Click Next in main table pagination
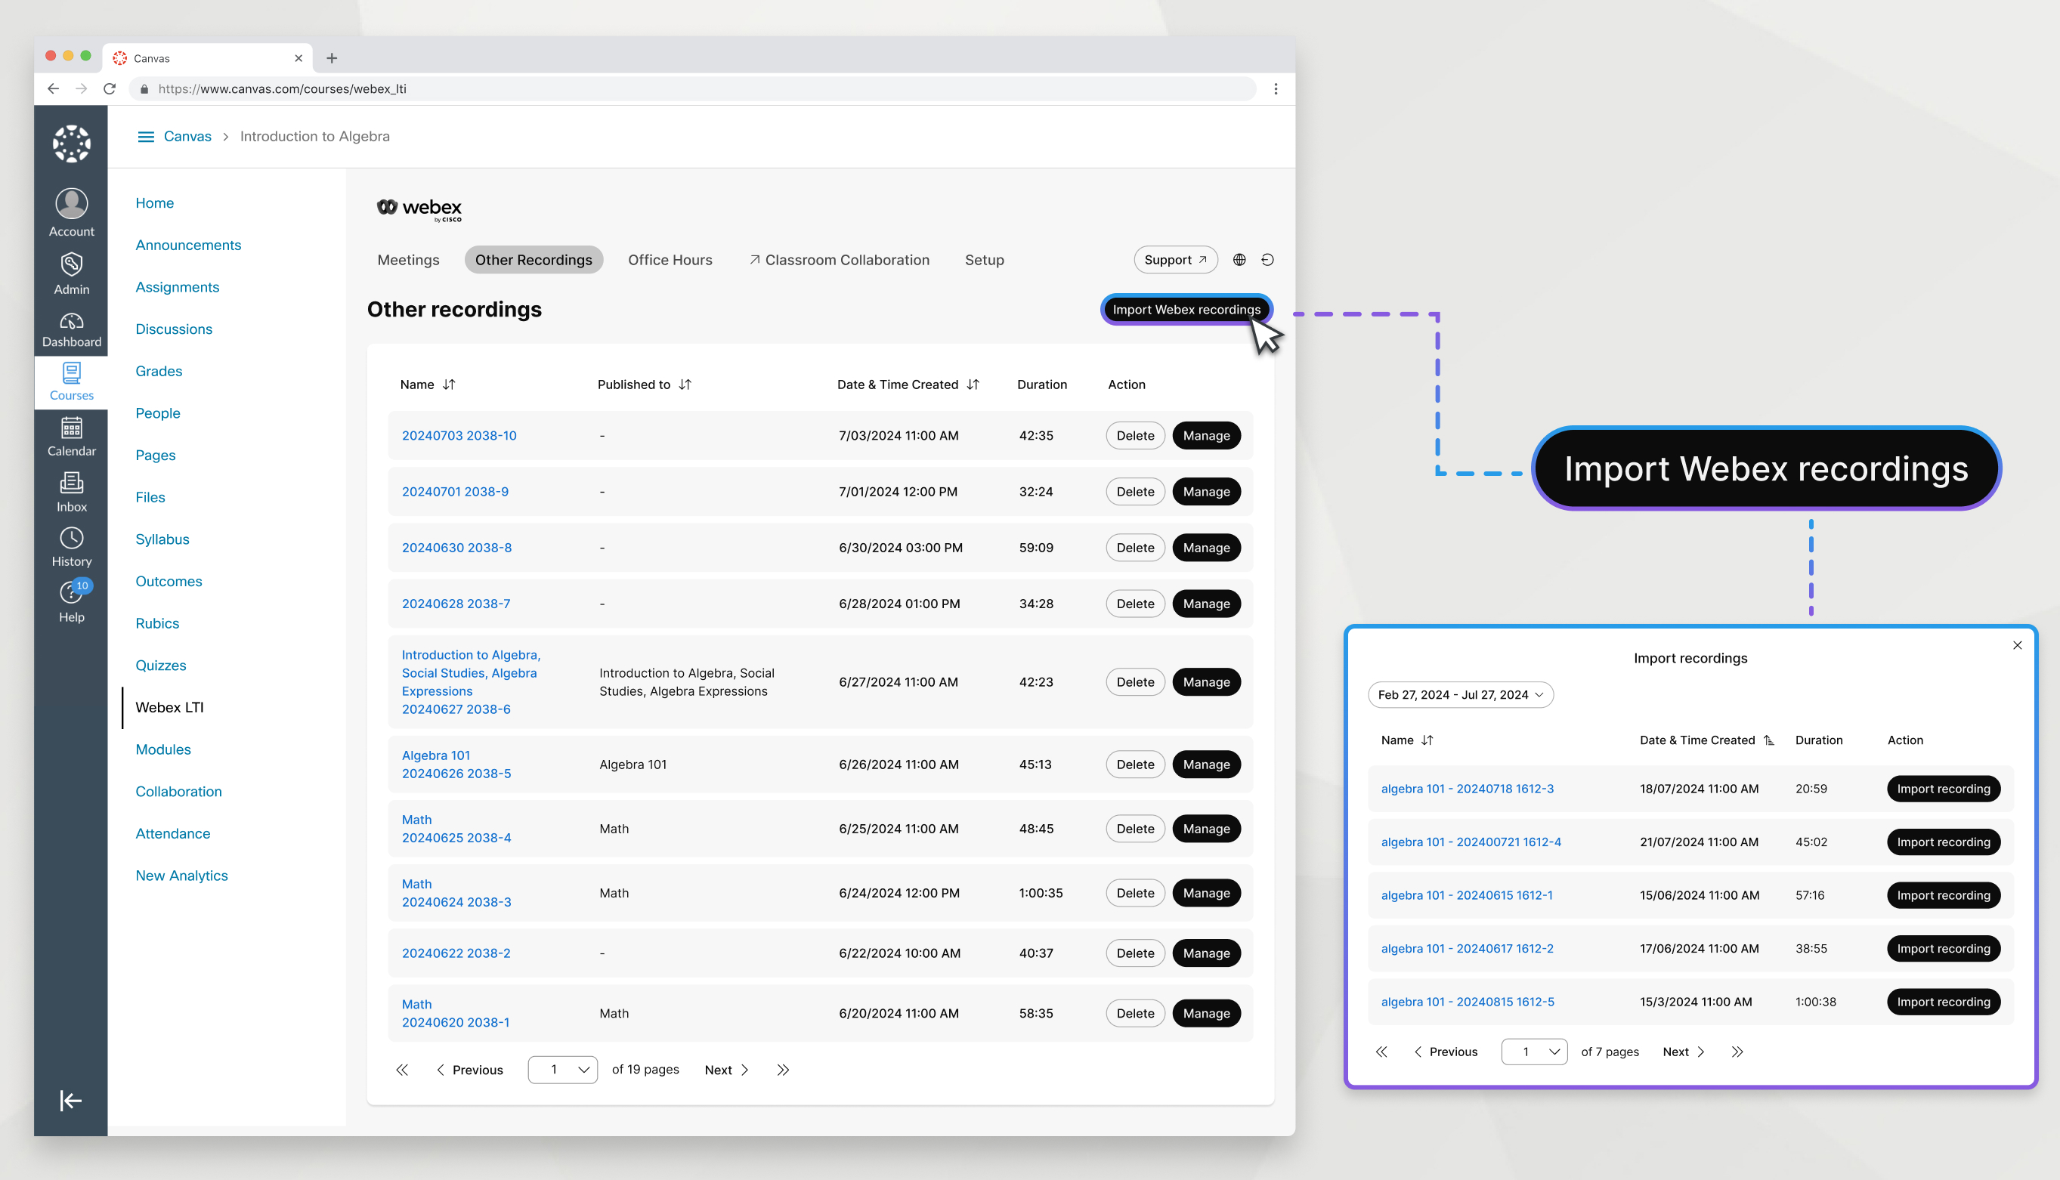Image resolution: width=2060 pixels, height=1180 pixels. click(x=726, y=1070)
